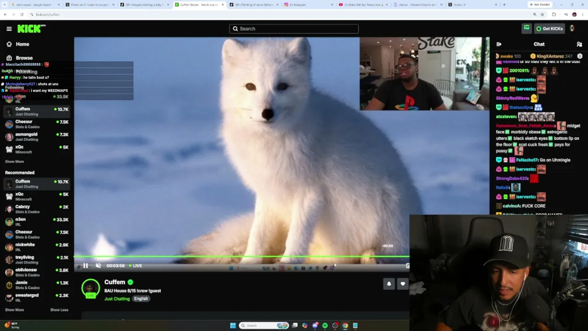Expand Recommended list with Show More
This screenshot has width=588, height=331.
coord(14,310)
